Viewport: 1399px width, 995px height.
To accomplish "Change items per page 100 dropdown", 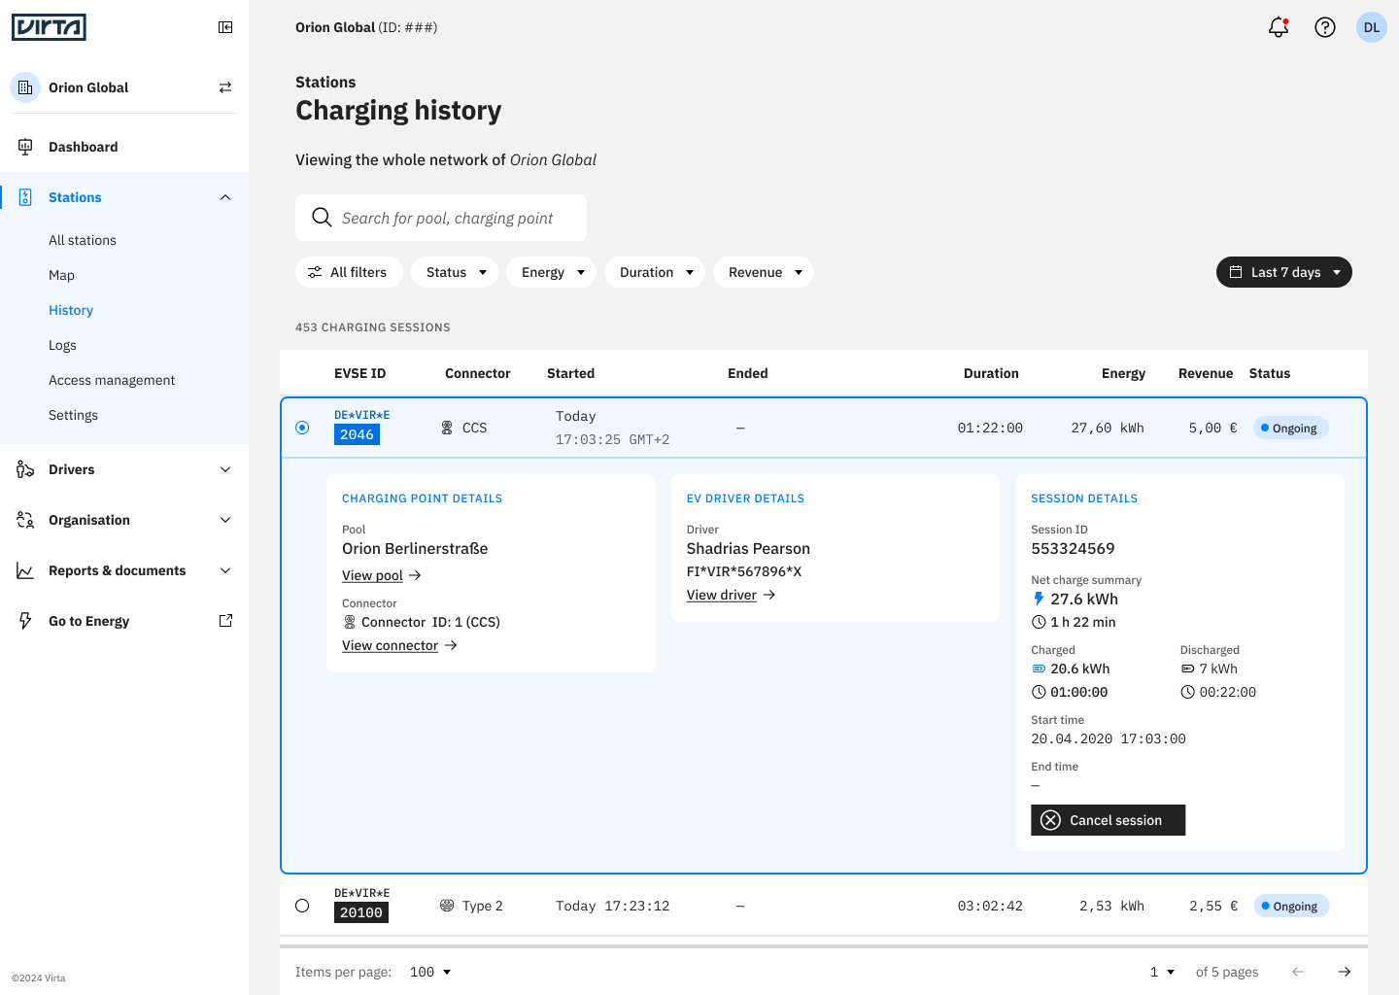I will 430,972.
